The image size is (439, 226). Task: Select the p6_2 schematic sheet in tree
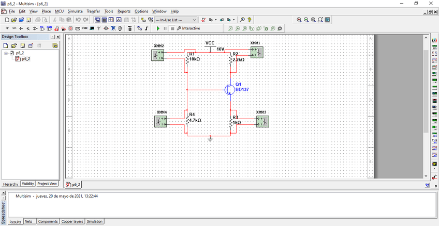(x=25, y=58)
